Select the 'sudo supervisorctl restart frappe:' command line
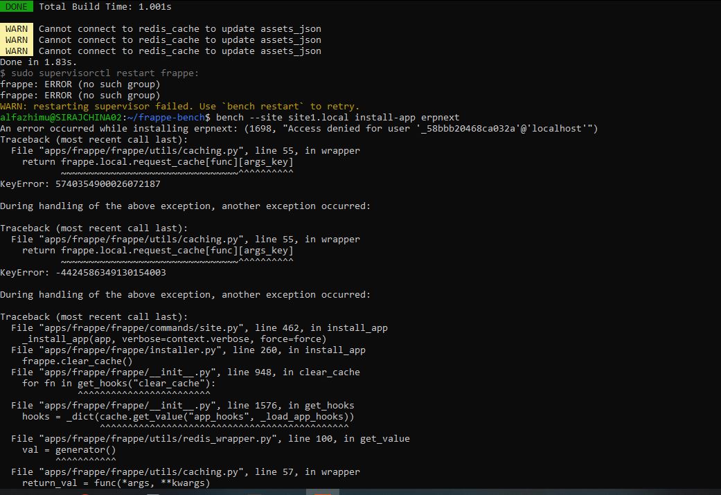This screenshot has height=495, width=721. pyautogui.click(x=99, y=73)
